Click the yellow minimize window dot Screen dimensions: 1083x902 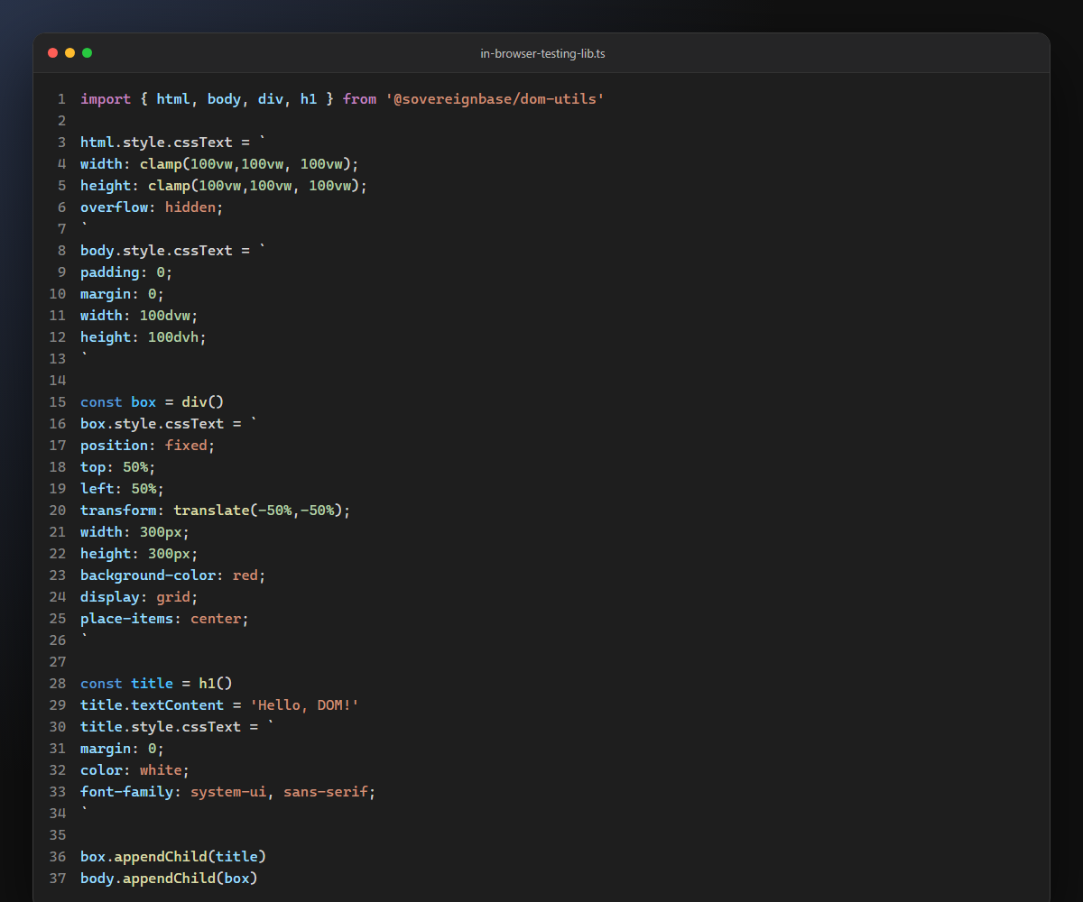pos(69,53)
